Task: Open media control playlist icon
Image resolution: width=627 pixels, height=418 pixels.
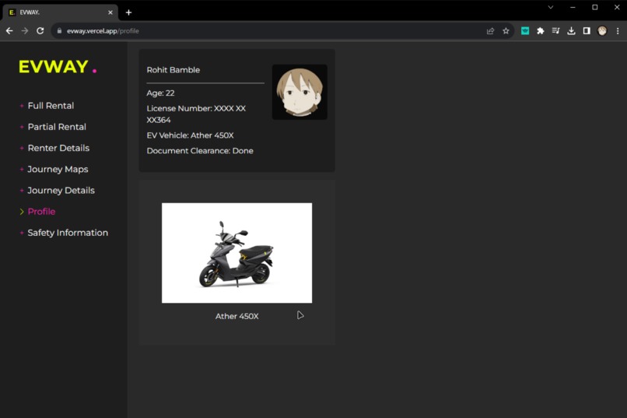Action: (x=556, y=31)
